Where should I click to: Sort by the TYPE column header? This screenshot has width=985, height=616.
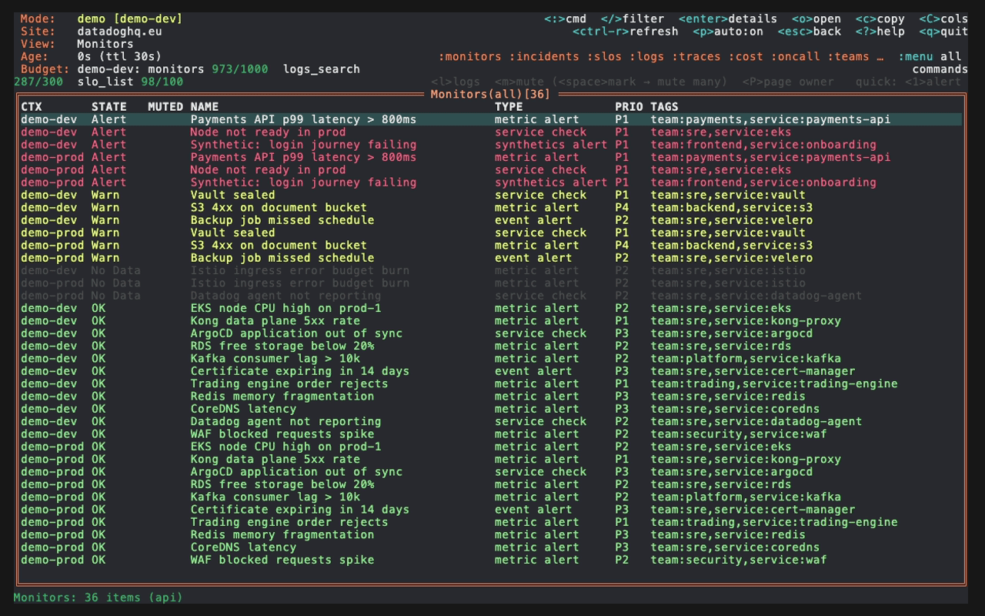[x=509, y=107]
